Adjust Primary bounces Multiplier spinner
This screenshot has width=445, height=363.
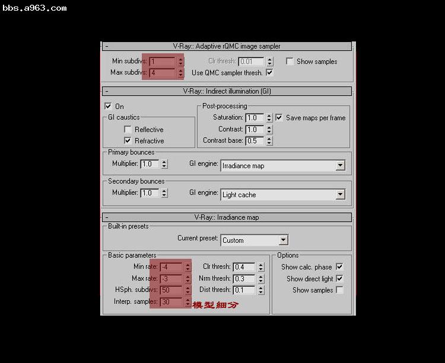point(164,164)
